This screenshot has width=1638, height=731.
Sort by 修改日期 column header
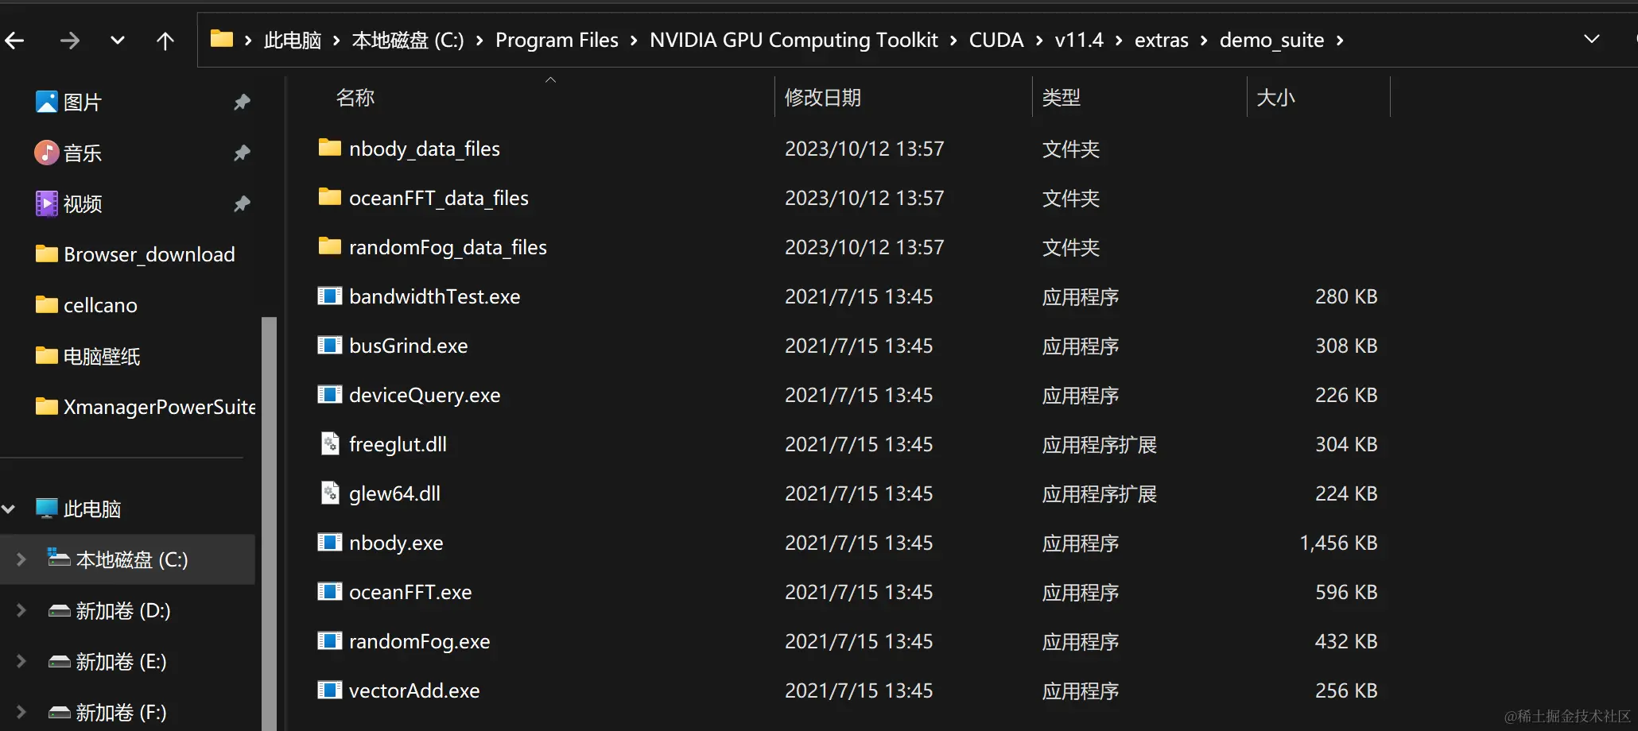coord(823,98)
